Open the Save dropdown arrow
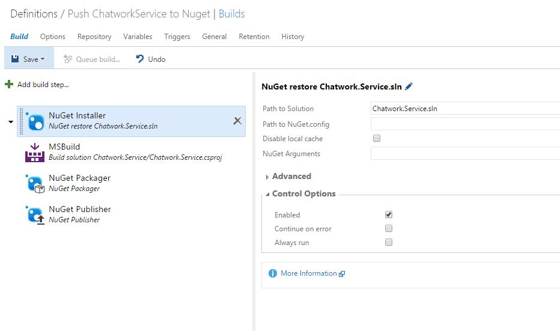 (x=43, y=59)
